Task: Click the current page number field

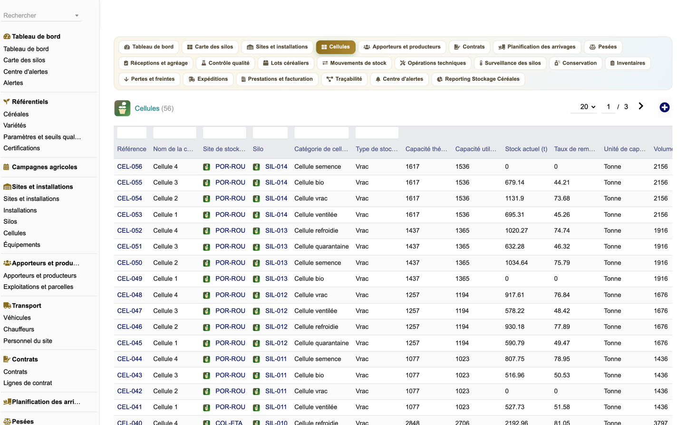Action: click(x=608, y=107)
